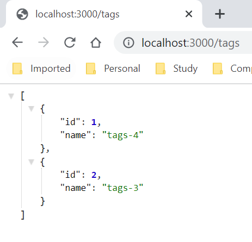Select the string value "tags-4"
Viewport: 252px width, 242px height.
[x=123, y=135]
